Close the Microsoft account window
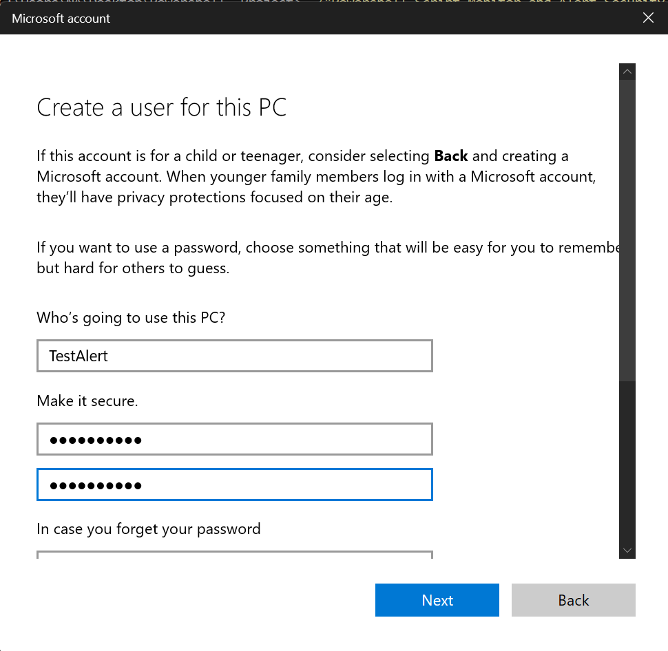This screenshot has width=668, height=651. (x=648, y=18)
